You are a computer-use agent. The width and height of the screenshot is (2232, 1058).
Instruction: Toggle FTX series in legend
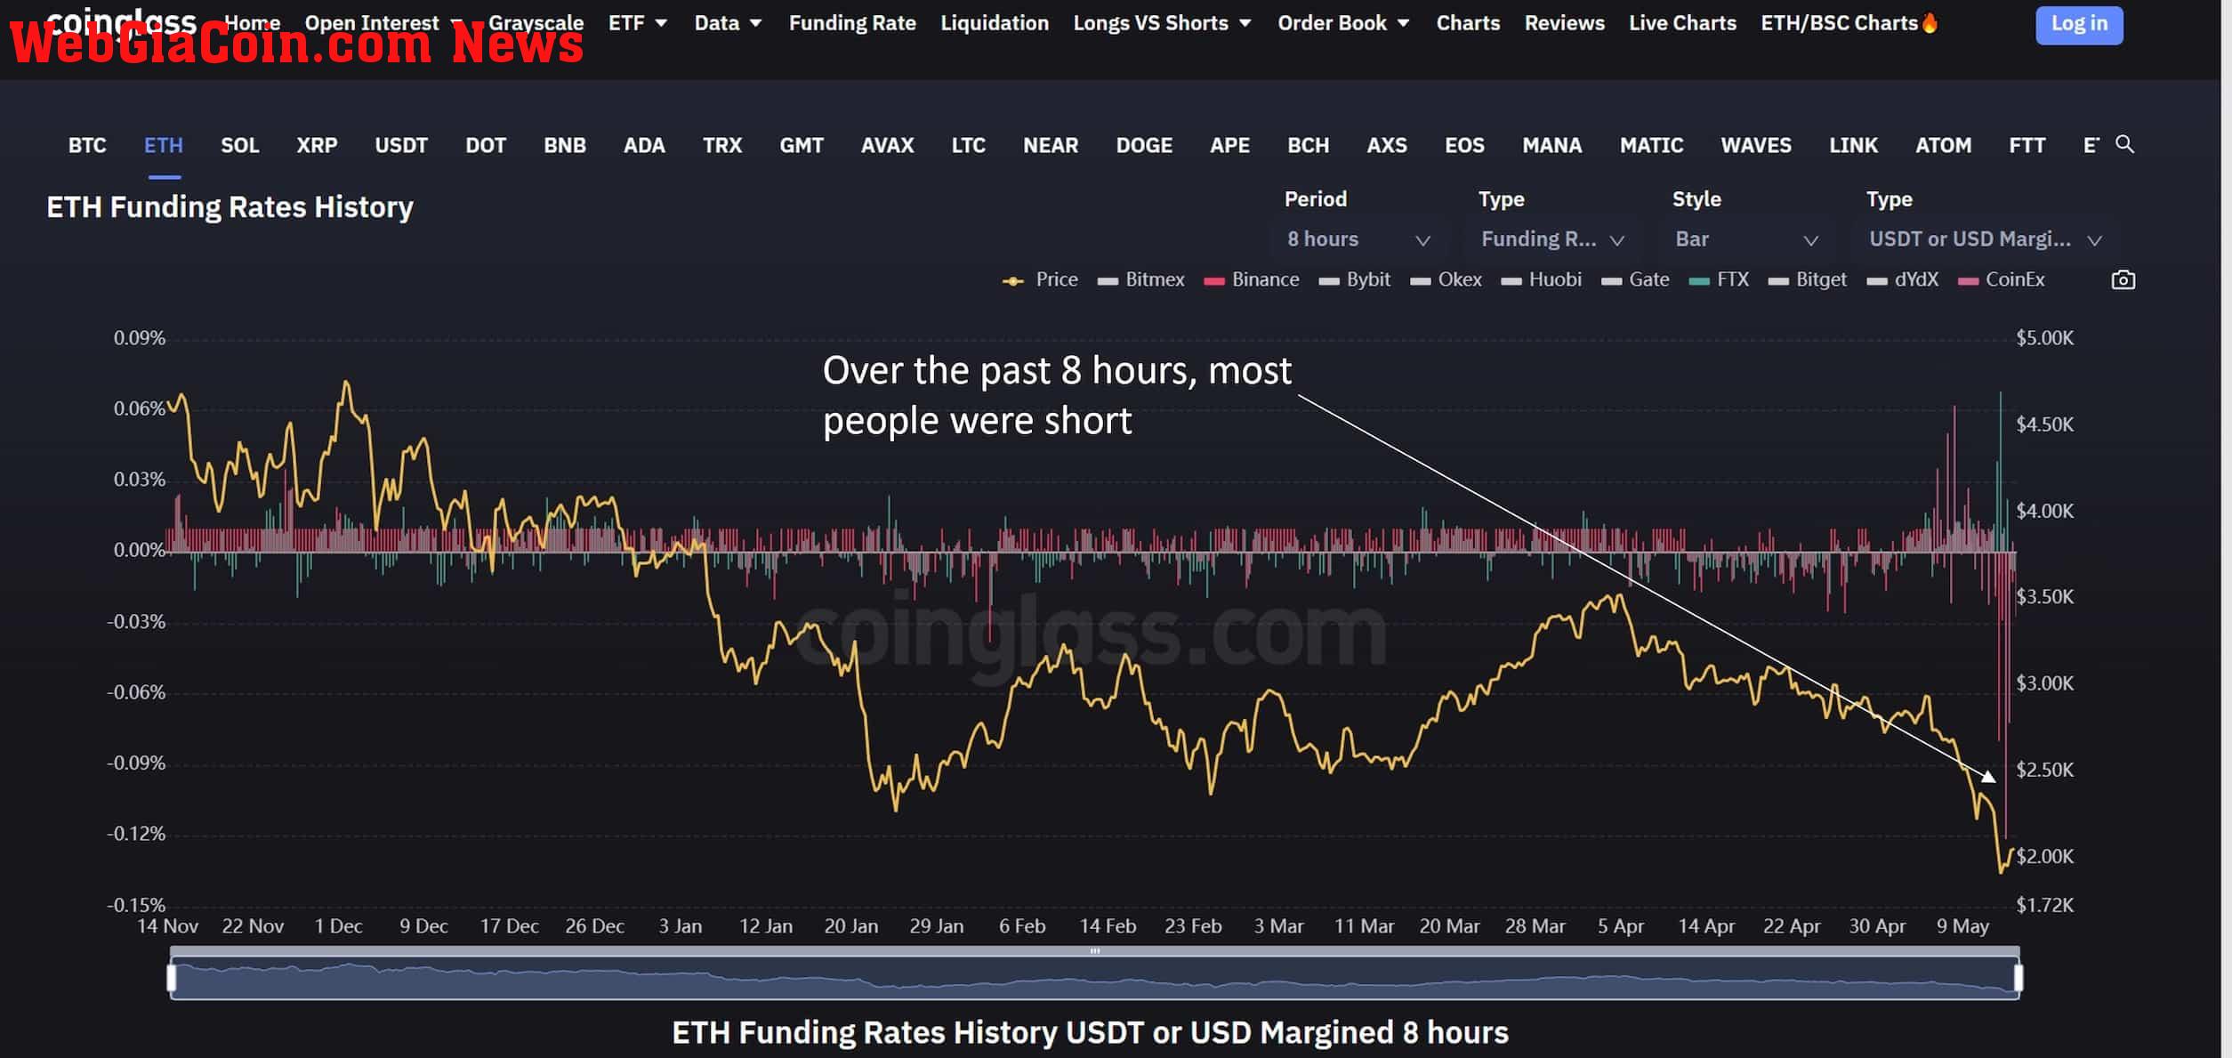(1719, 279)
